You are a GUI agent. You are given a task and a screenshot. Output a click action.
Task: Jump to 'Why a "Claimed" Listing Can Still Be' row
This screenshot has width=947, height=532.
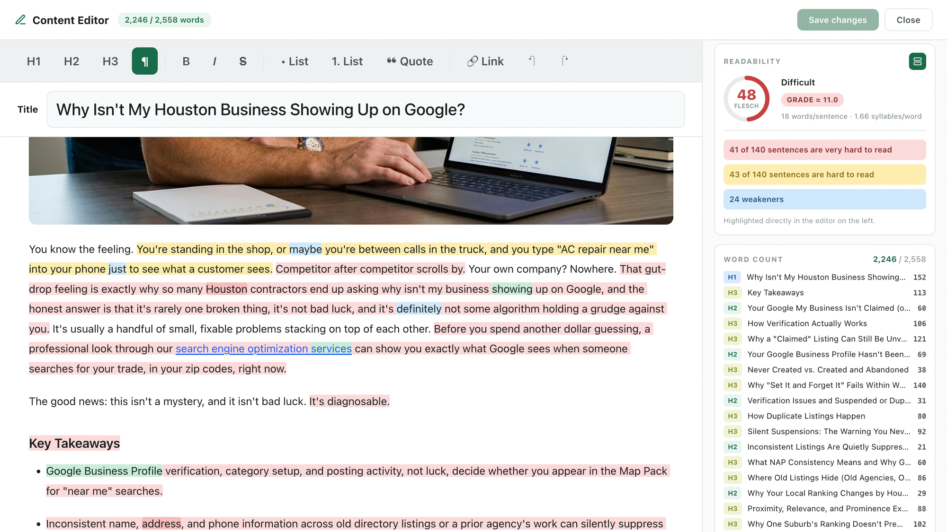(824, 339)
